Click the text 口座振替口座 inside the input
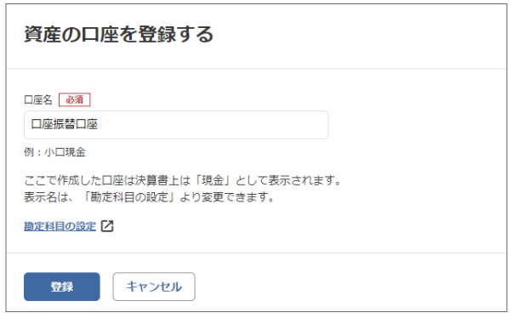This screenshot has width=513, height=318. [x=65, y=124]
